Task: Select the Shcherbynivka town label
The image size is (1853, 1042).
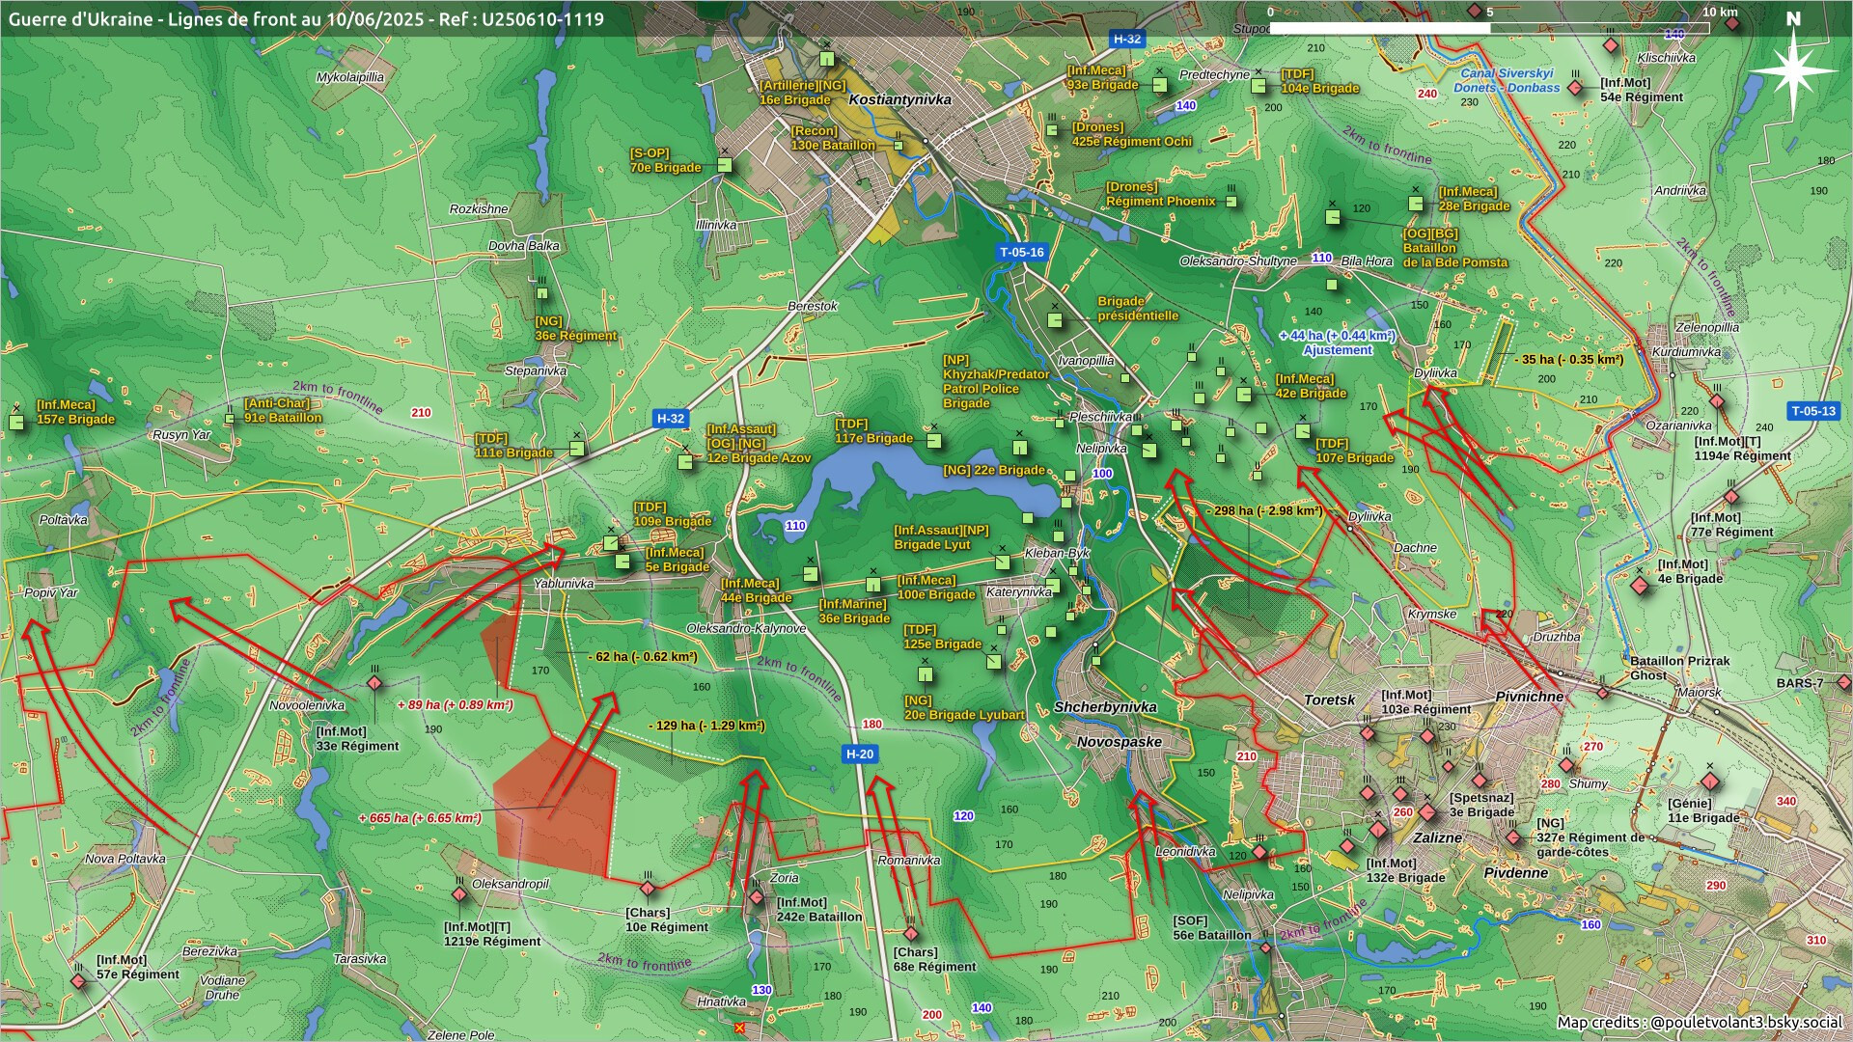Action: tap(1105, 707)
